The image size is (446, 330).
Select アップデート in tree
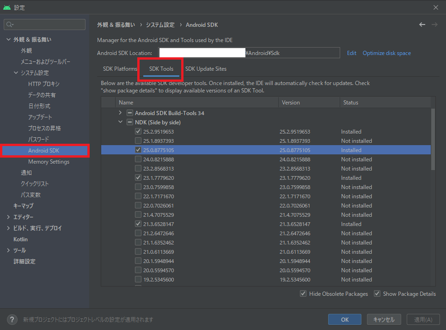(40, 117)
